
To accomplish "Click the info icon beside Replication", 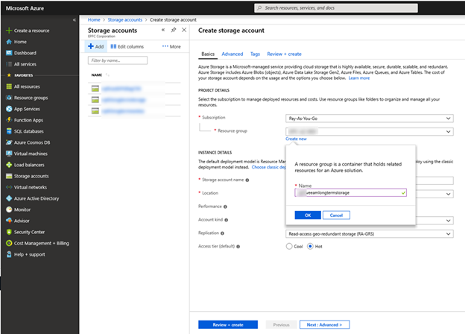I will 222,233.
